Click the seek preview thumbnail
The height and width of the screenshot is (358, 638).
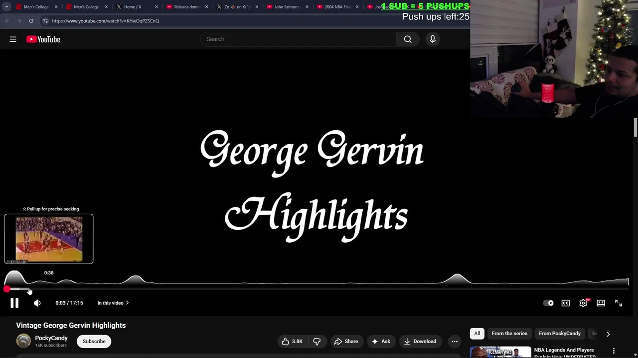point(49,239)
